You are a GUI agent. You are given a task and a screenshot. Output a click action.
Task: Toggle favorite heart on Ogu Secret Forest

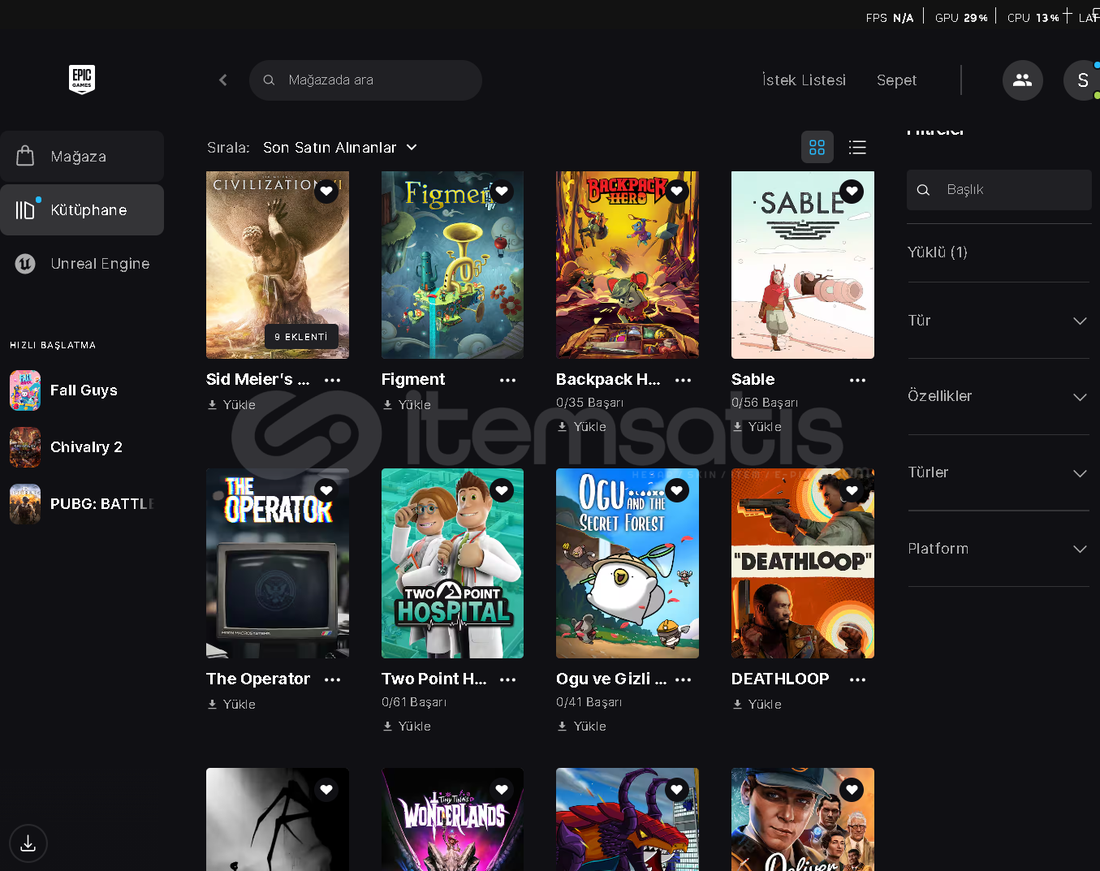677,490
